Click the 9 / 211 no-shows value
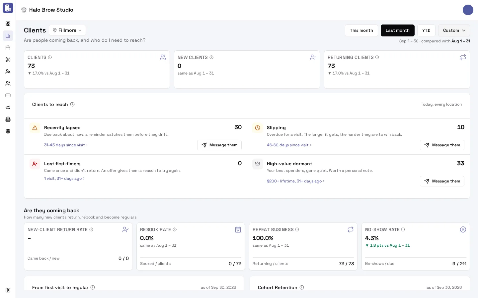Viewport: 478px width, 298px height. [459, 264]
